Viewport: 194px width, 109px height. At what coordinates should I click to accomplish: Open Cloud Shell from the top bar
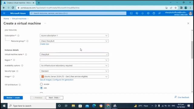(131, 13)
